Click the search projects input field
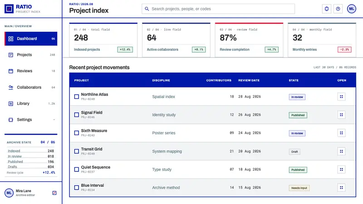Image resolution: width=363 pixels, height=204 pixels. pyautogui.click(x=218, y=9)
